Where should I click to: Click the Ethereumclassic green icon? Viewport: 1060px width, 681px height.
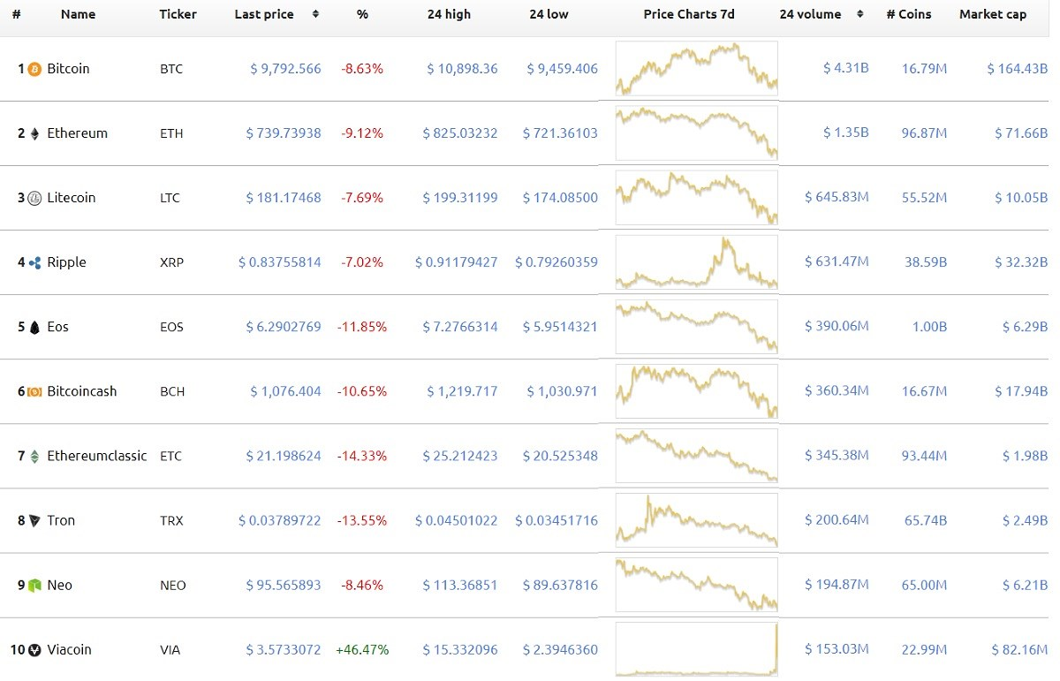(35, 456)
